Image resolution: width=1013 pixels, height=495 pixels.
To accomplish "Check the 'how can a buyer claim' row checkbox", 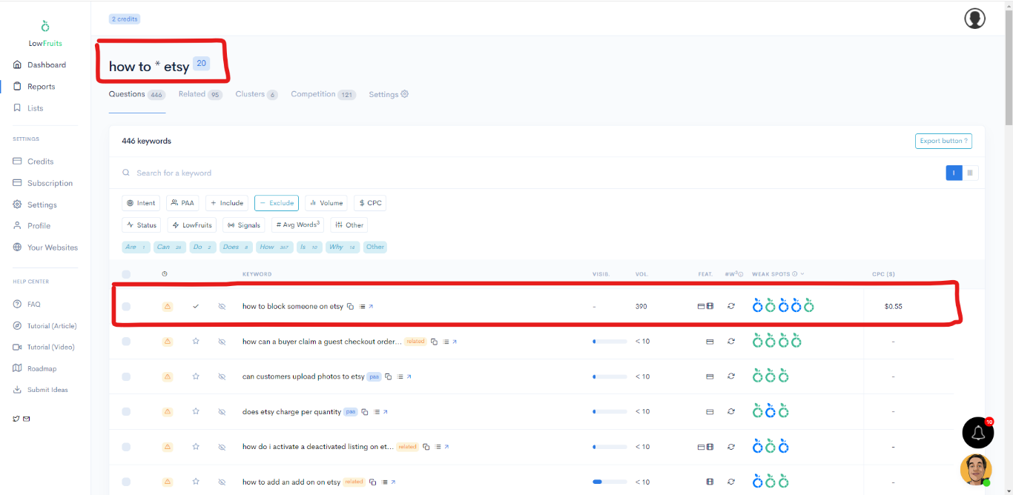I will coord(126,342).
